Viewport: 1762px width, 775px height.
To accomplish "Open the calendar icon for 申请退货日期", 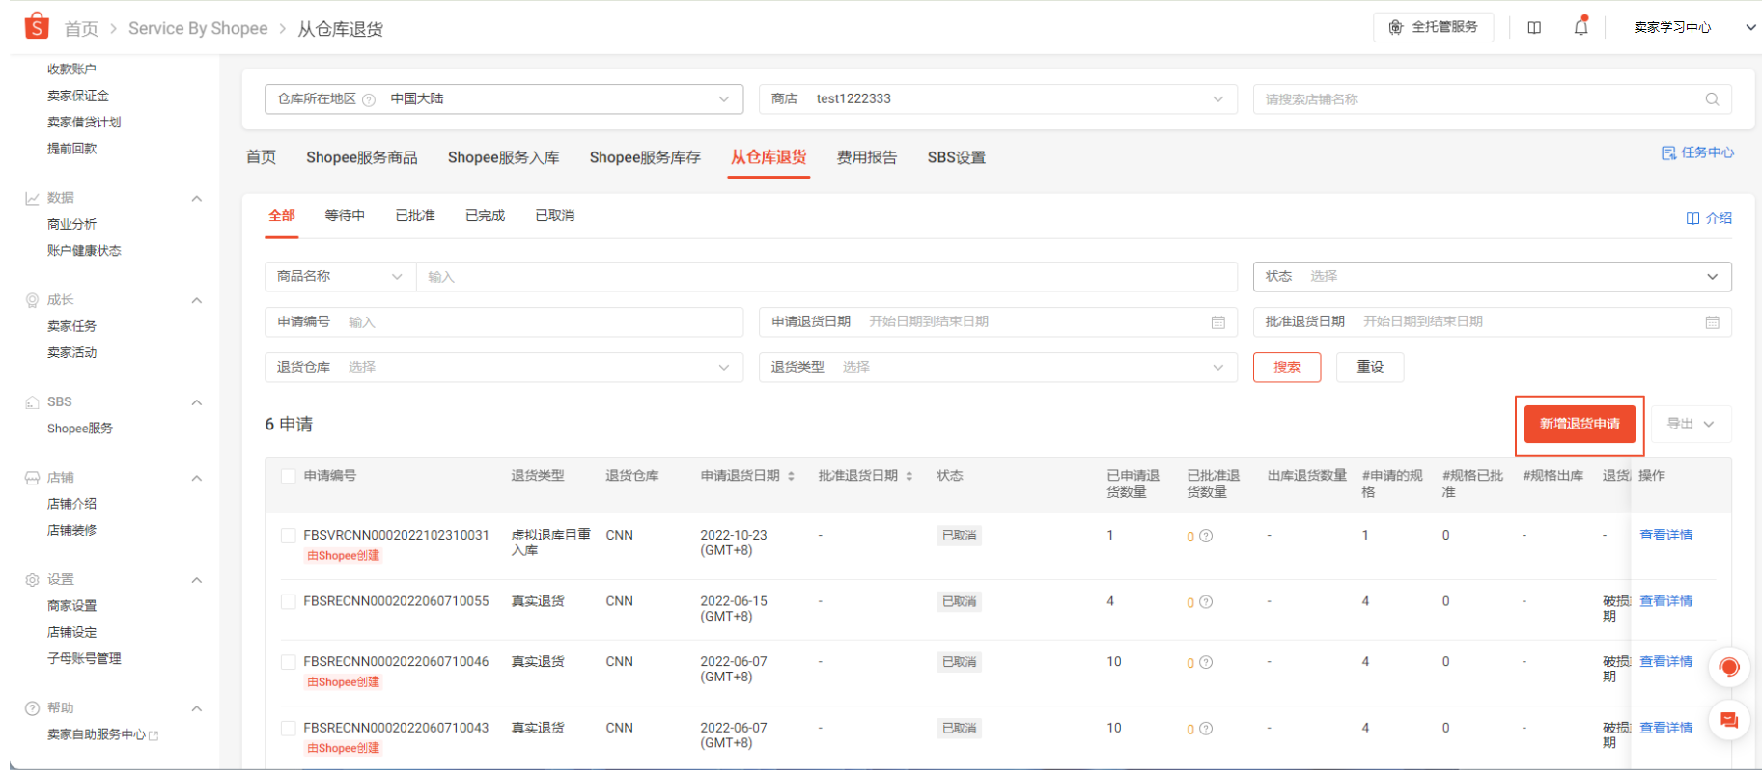I will click(x=1218, y=322).
